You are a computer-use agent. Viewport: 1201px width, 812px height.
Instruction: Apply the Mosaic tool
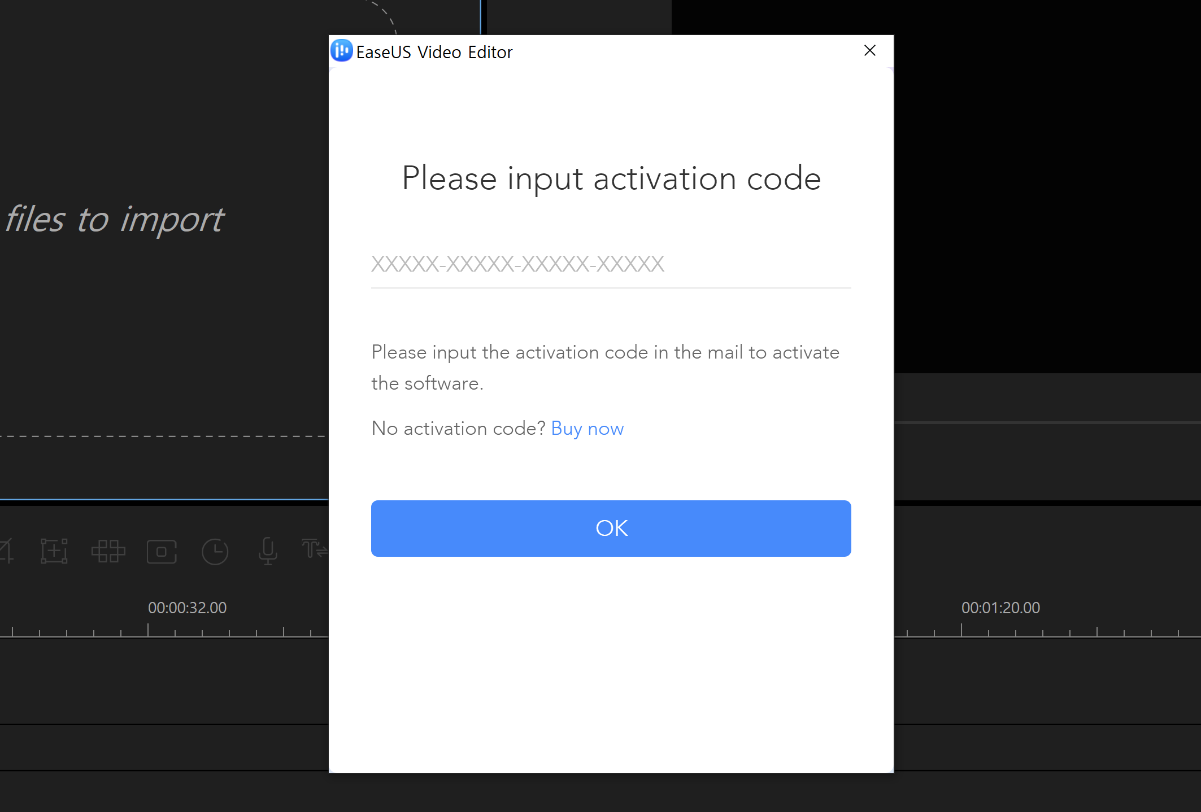tap(108, 551)
